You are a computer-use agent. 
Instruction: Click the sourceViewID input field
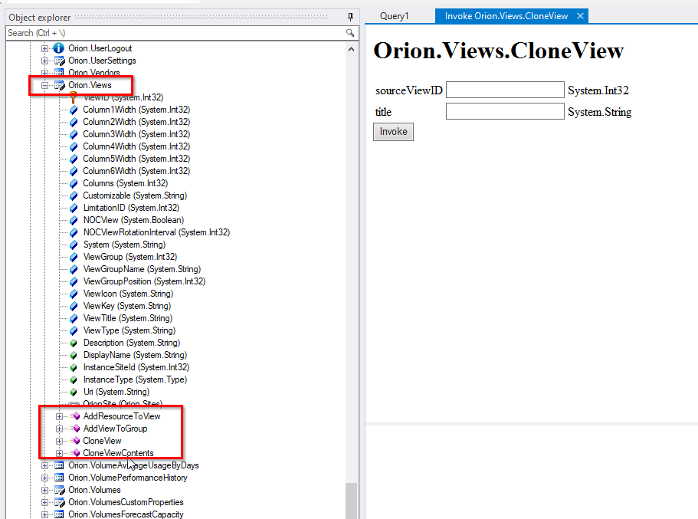coord(505,90)
